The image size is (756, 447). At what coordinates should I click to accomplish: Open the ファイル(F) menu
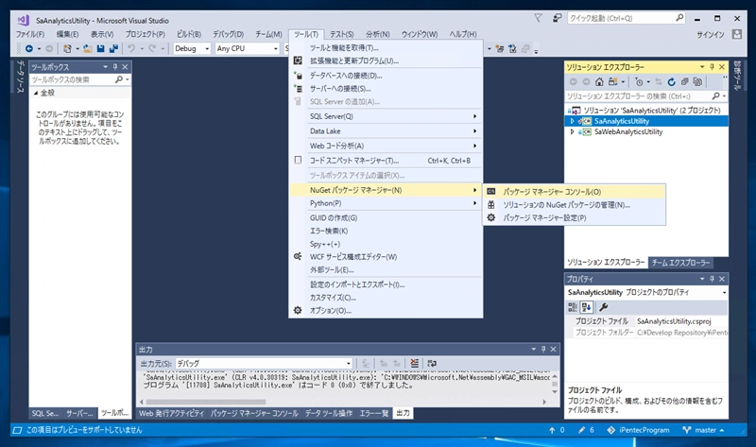30,34
